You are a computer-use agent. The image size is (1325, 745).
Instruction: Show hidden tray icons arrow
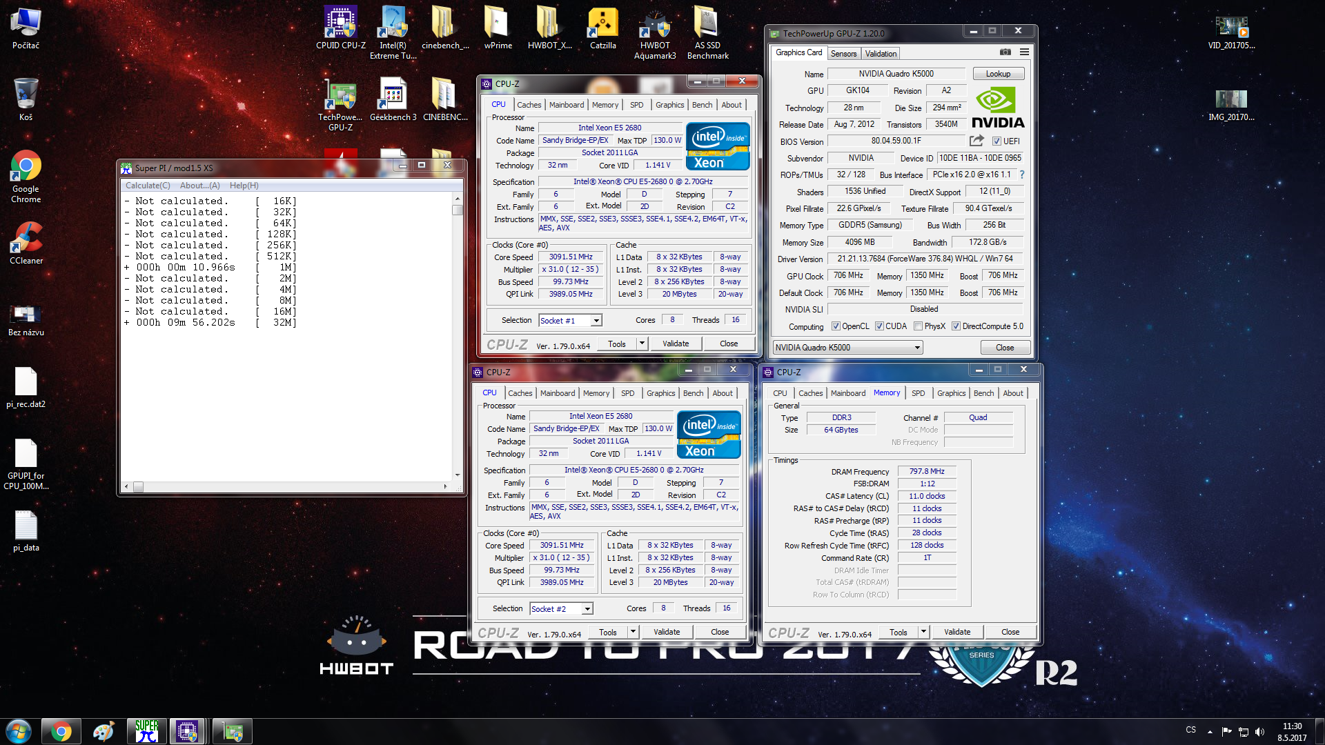1210,731
